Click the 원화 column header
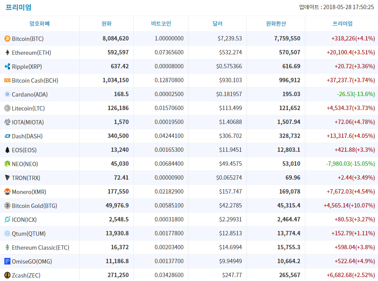The image size is (378, 281). [x=107, y=23]
